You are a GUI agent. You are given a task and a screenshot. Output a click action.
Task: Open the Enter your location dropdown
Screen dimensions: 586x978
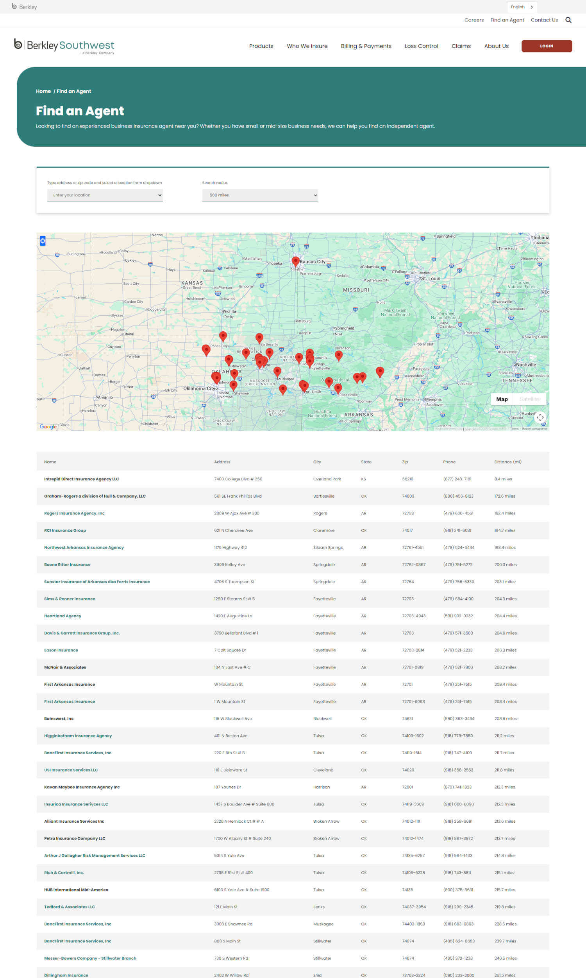click(105, 195)
